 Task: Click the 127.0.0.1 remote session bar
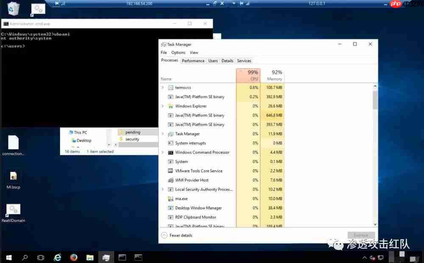point(317,3)
